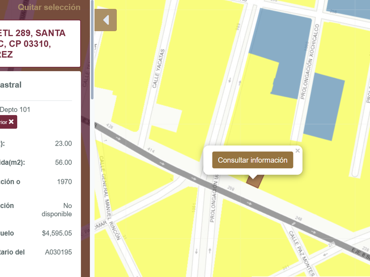The image size is (370, 277).
Task: Click the No disponible value
Action: [57, 210]
